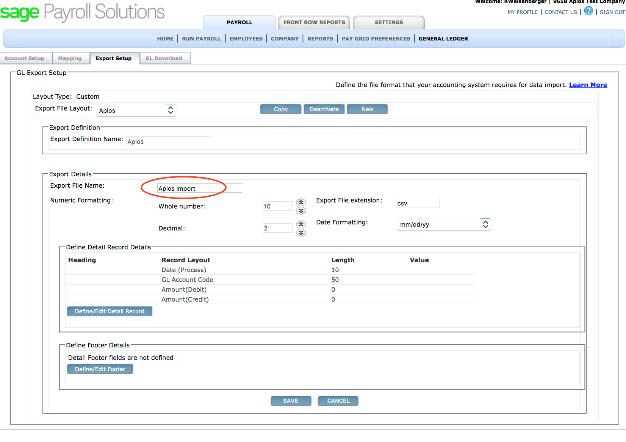Click the Record Layout column heading
626x442 pixels.
click(186, 260)
